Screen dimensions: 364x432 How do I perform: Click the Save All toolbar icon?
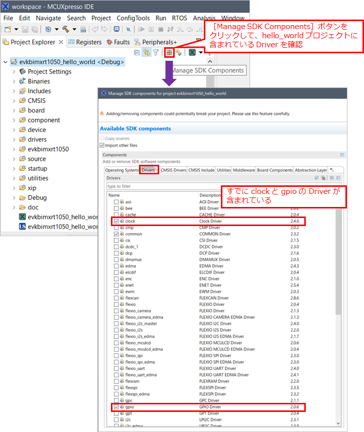[35, 29]
